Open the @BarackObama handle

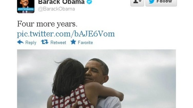56,9
